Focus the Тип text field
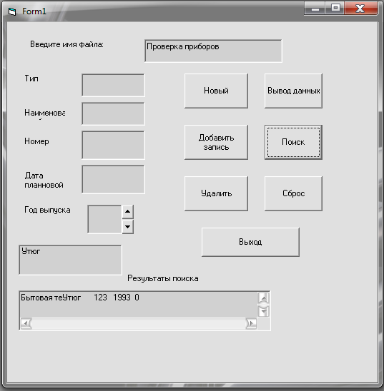 pos(113,85)
